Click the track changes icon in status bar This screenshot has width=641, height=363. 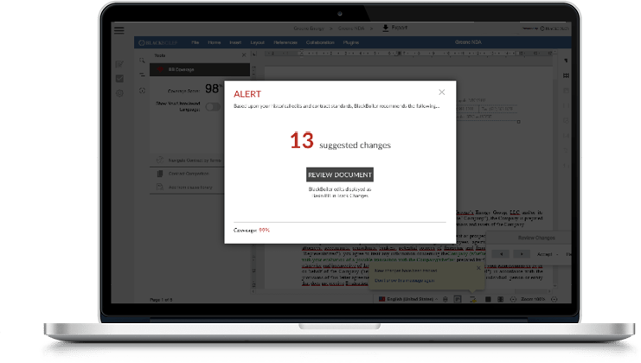[x=472, y=299]
